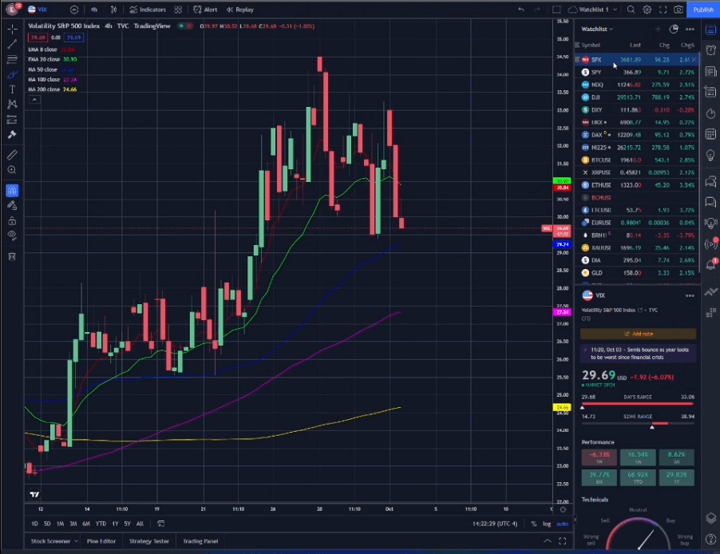Click the zoom in magnifier tool
This screenshot has height=554, width=720.
13,170
